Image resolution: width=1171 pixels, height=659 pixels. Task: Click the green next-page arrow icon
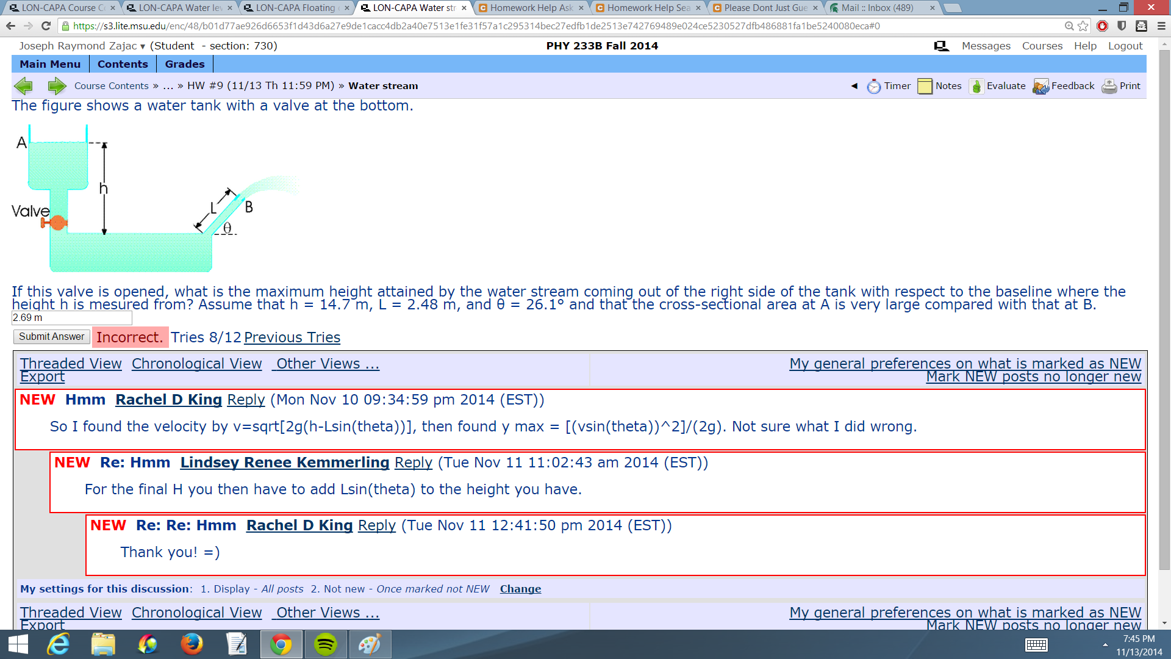(57, 86)
